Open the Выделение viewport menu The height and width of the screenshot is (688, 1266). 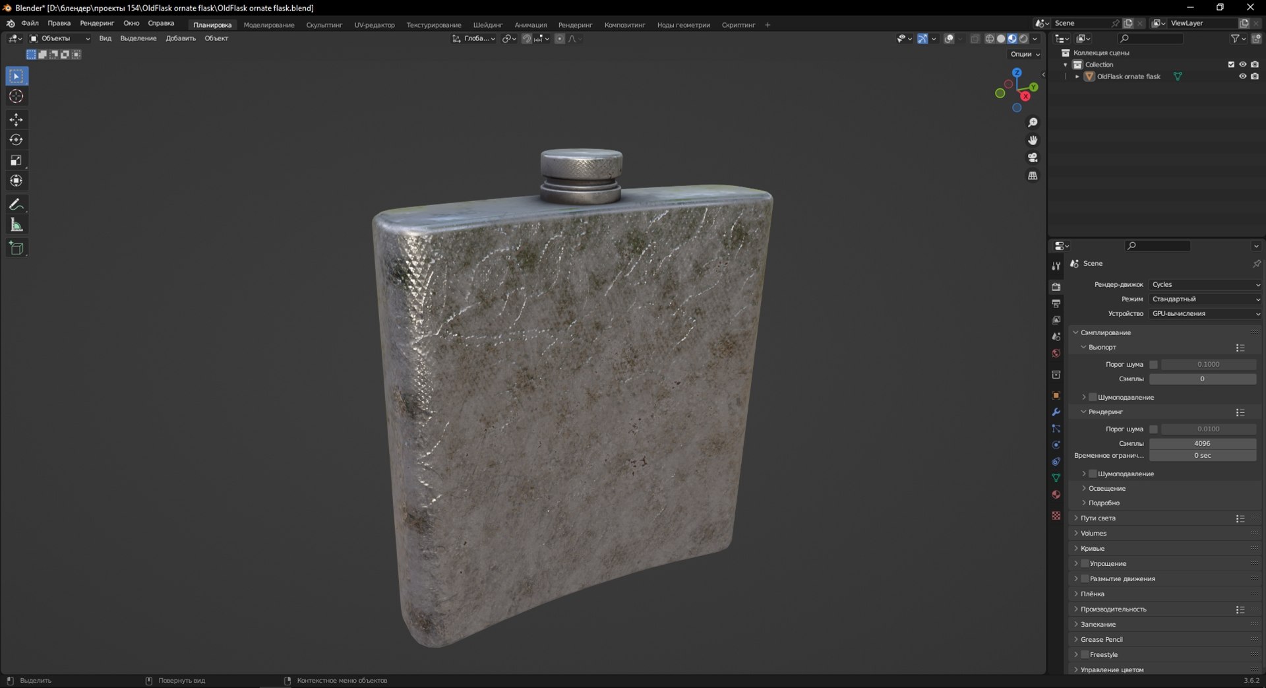(x=138, y=38)
